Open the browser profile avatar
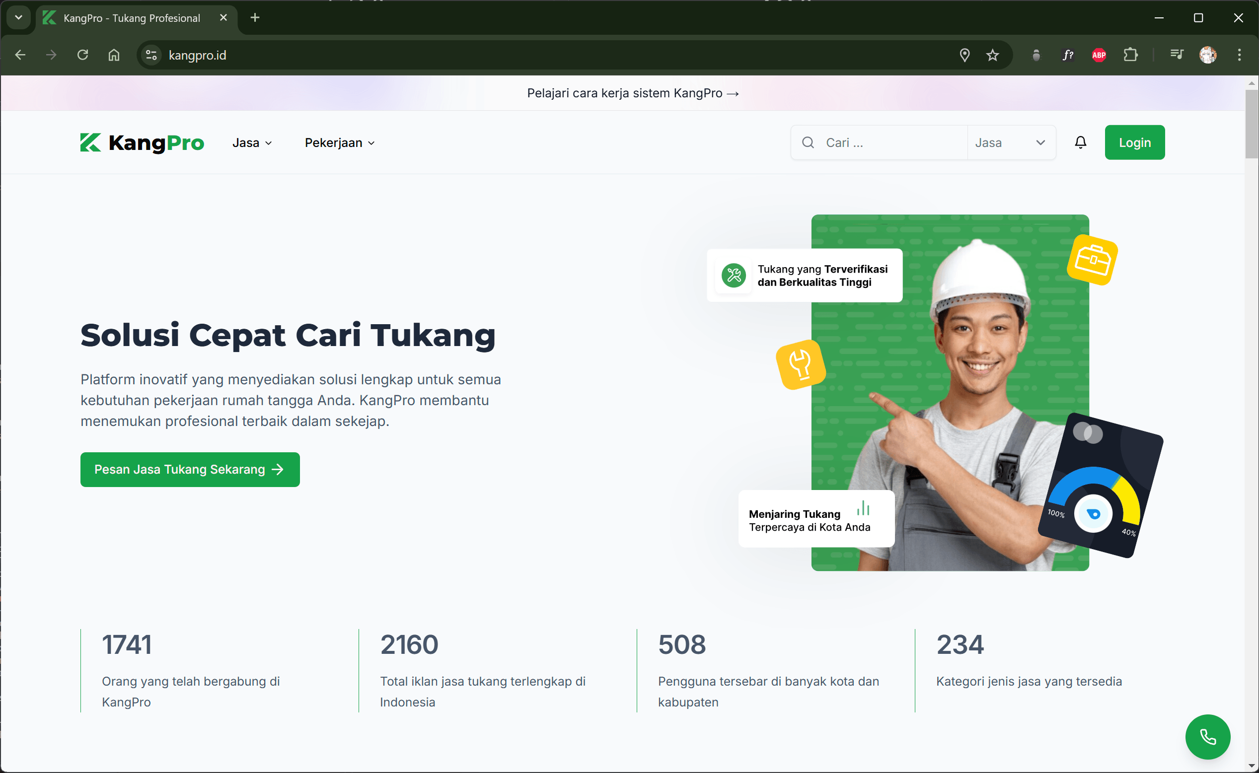Viewport: 1259px width, 773px height. [x=1207, y=55]
